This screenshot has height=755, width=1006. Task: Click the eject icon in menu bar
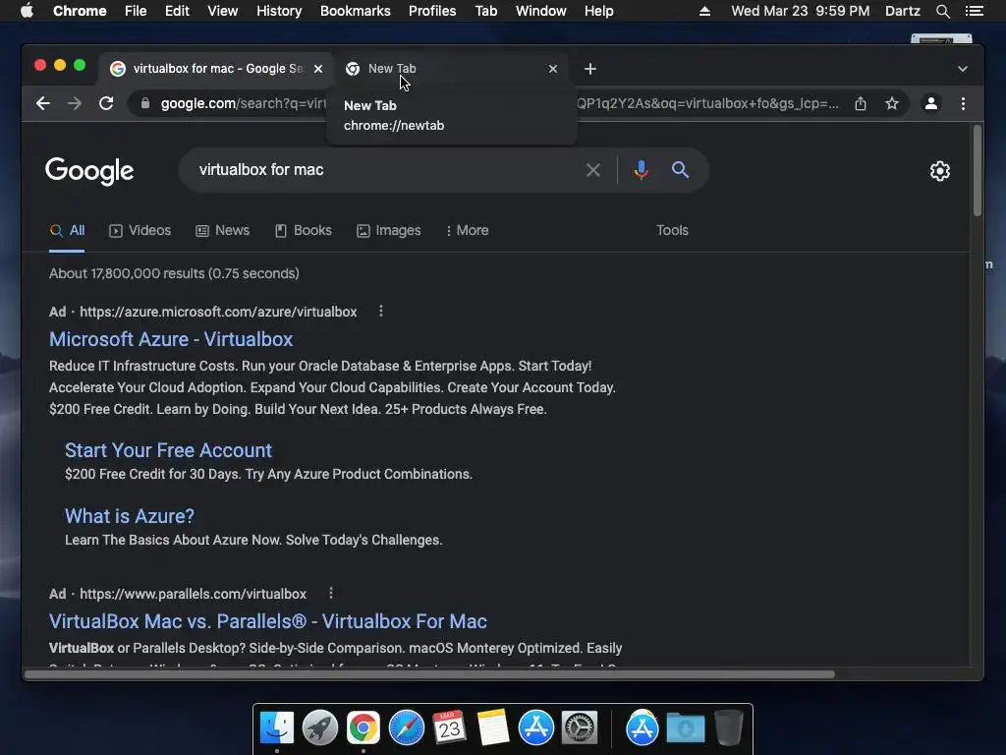pos(704,11)
